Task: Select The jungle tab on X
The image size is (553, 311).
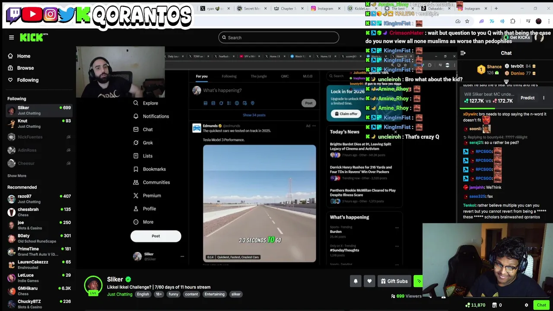Action: [x=259, y=76]
